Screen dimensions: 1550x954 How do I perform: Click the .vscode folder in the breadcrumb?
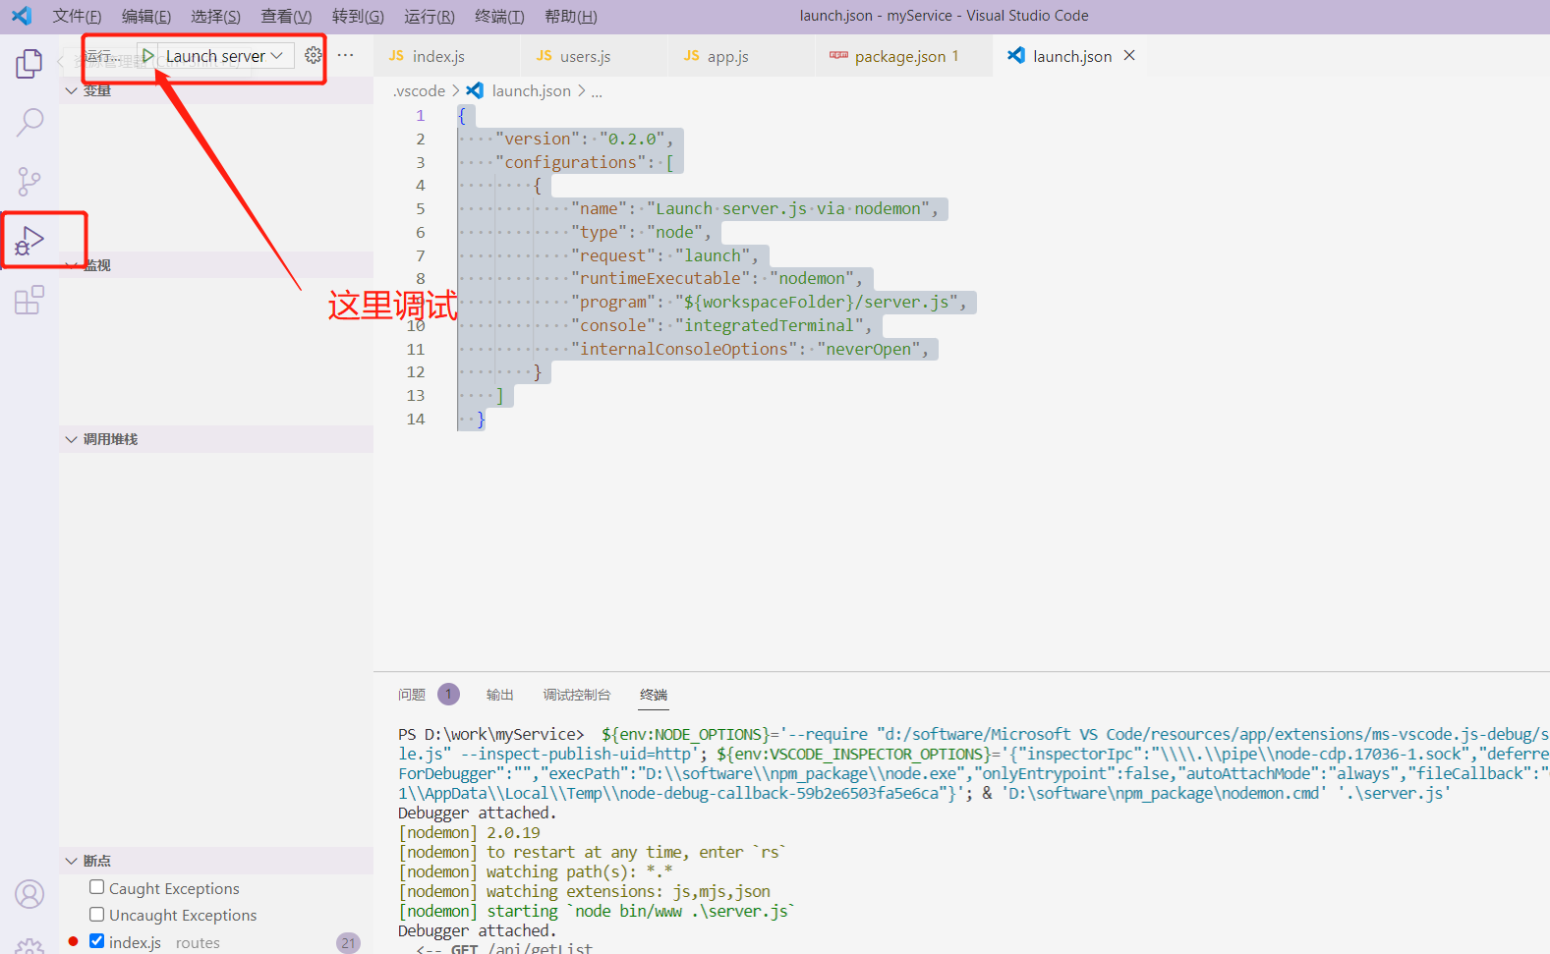point(420,90)
